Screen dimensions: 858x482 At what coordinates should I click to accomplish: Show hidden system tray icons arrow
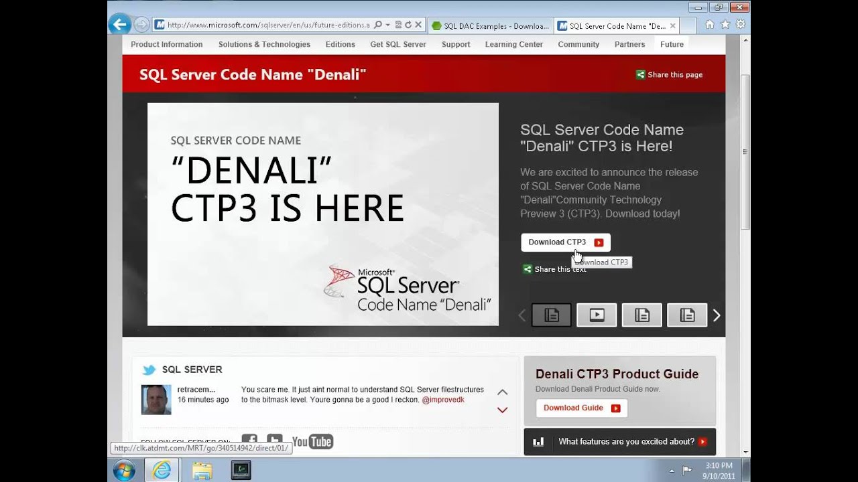[672, 471]
